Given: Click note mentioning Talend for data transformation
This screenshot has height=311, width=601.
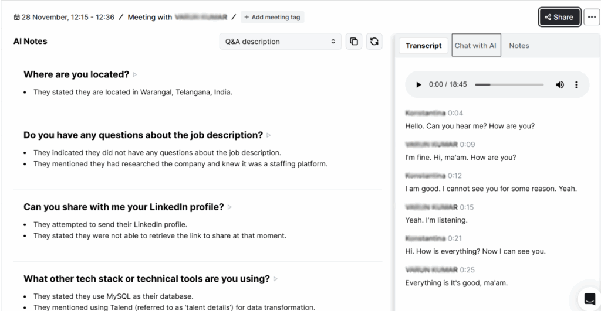Looking at the screenshot, I should (x=174, y=307).
